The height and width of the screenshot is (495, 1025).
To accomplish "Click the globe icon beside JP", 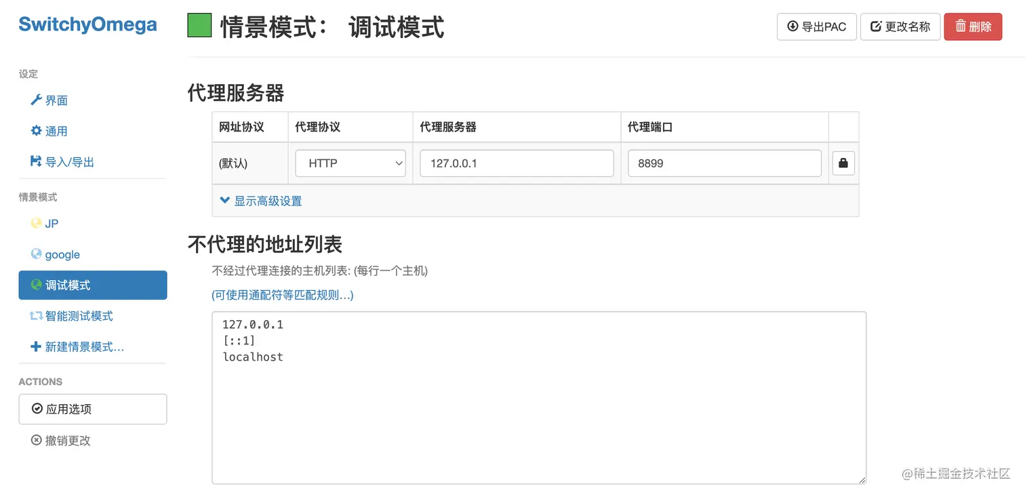I will pos(37,223).
